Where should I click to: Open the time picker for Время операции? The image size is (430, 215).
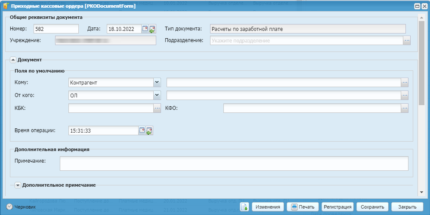(142, 130)
